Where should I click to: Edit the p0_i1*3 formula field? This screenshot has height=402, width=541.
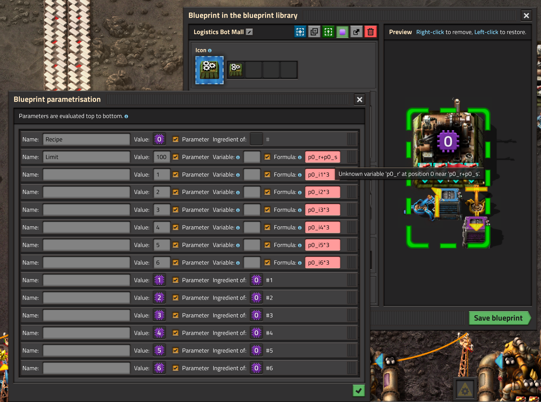pyautogui.click(x=320, y=174)
